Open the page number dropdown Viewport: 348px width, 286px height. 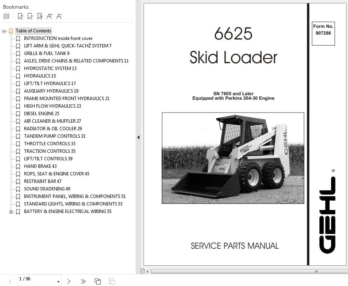(x=58, y=281)
